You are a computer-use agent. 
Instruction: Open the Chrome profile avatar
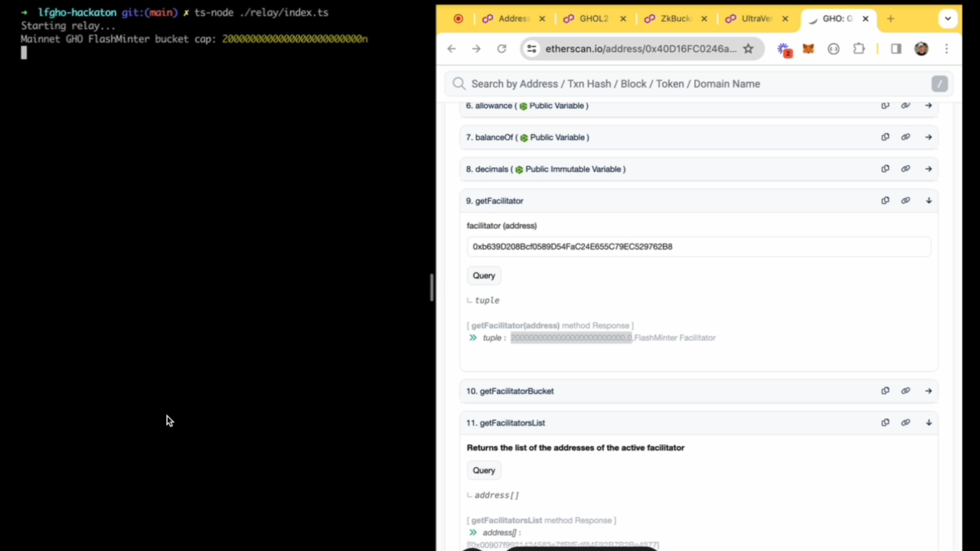coord(921,49)
